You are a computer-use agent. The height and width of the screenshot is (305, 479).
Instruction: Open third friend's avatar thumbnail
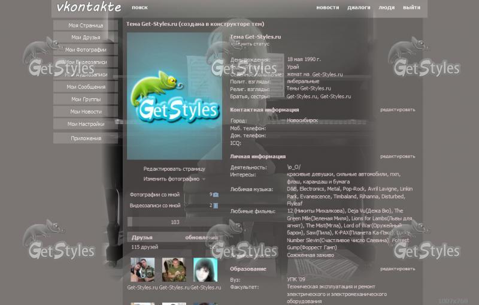(205, 270)
